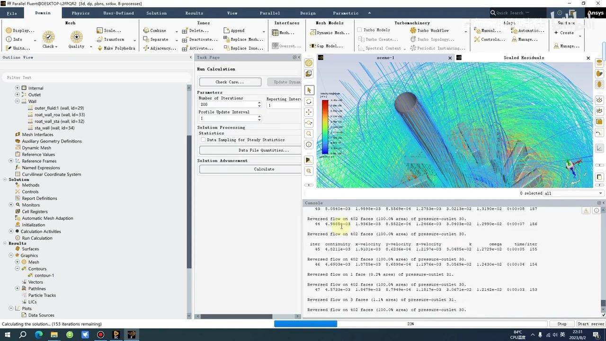Switch to the Physics ribbon tab
Image resolution: width=606 pixels, height=341 pixels.
(x=80, y=13)
